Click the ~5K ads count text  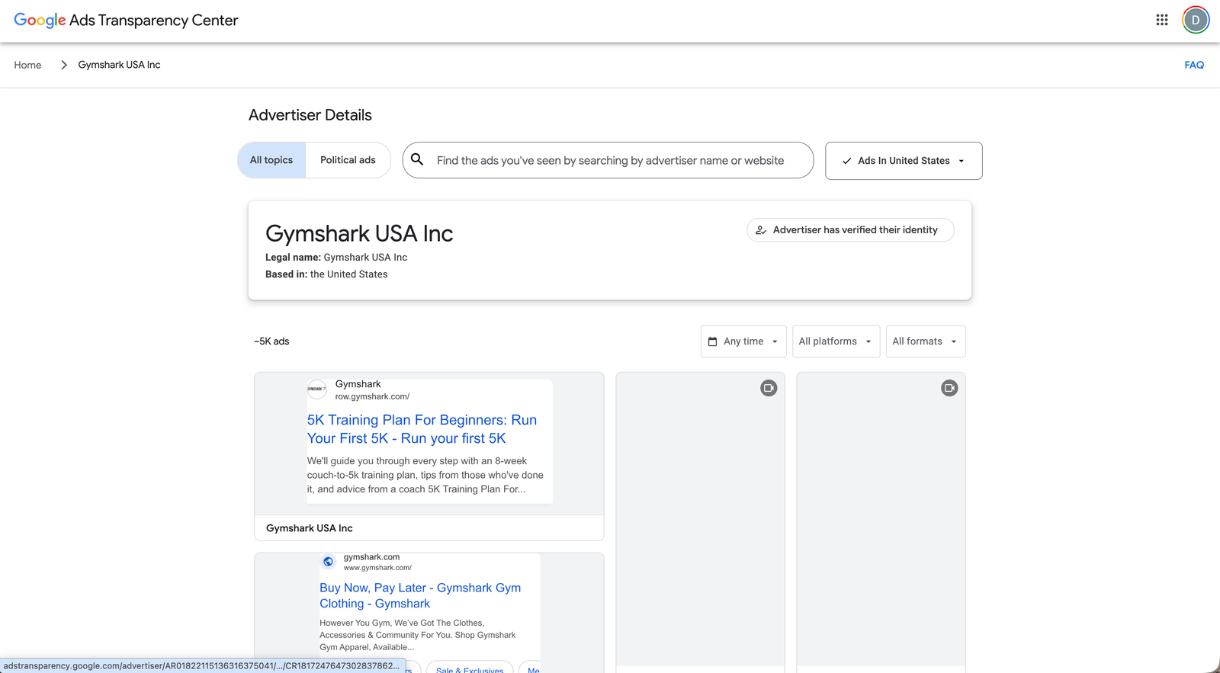click(271, 341)
